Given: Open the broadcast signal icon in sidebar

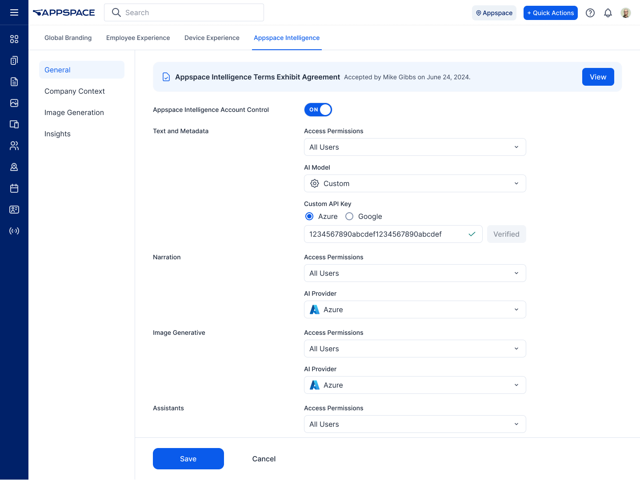Looking at the screenshot, I should (14, 231).
